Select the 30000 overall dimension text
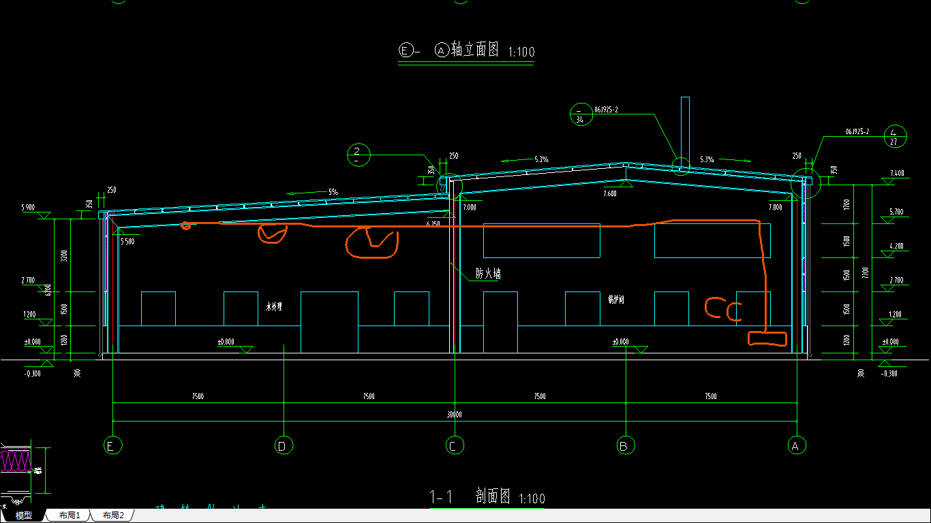 [454, 415]
